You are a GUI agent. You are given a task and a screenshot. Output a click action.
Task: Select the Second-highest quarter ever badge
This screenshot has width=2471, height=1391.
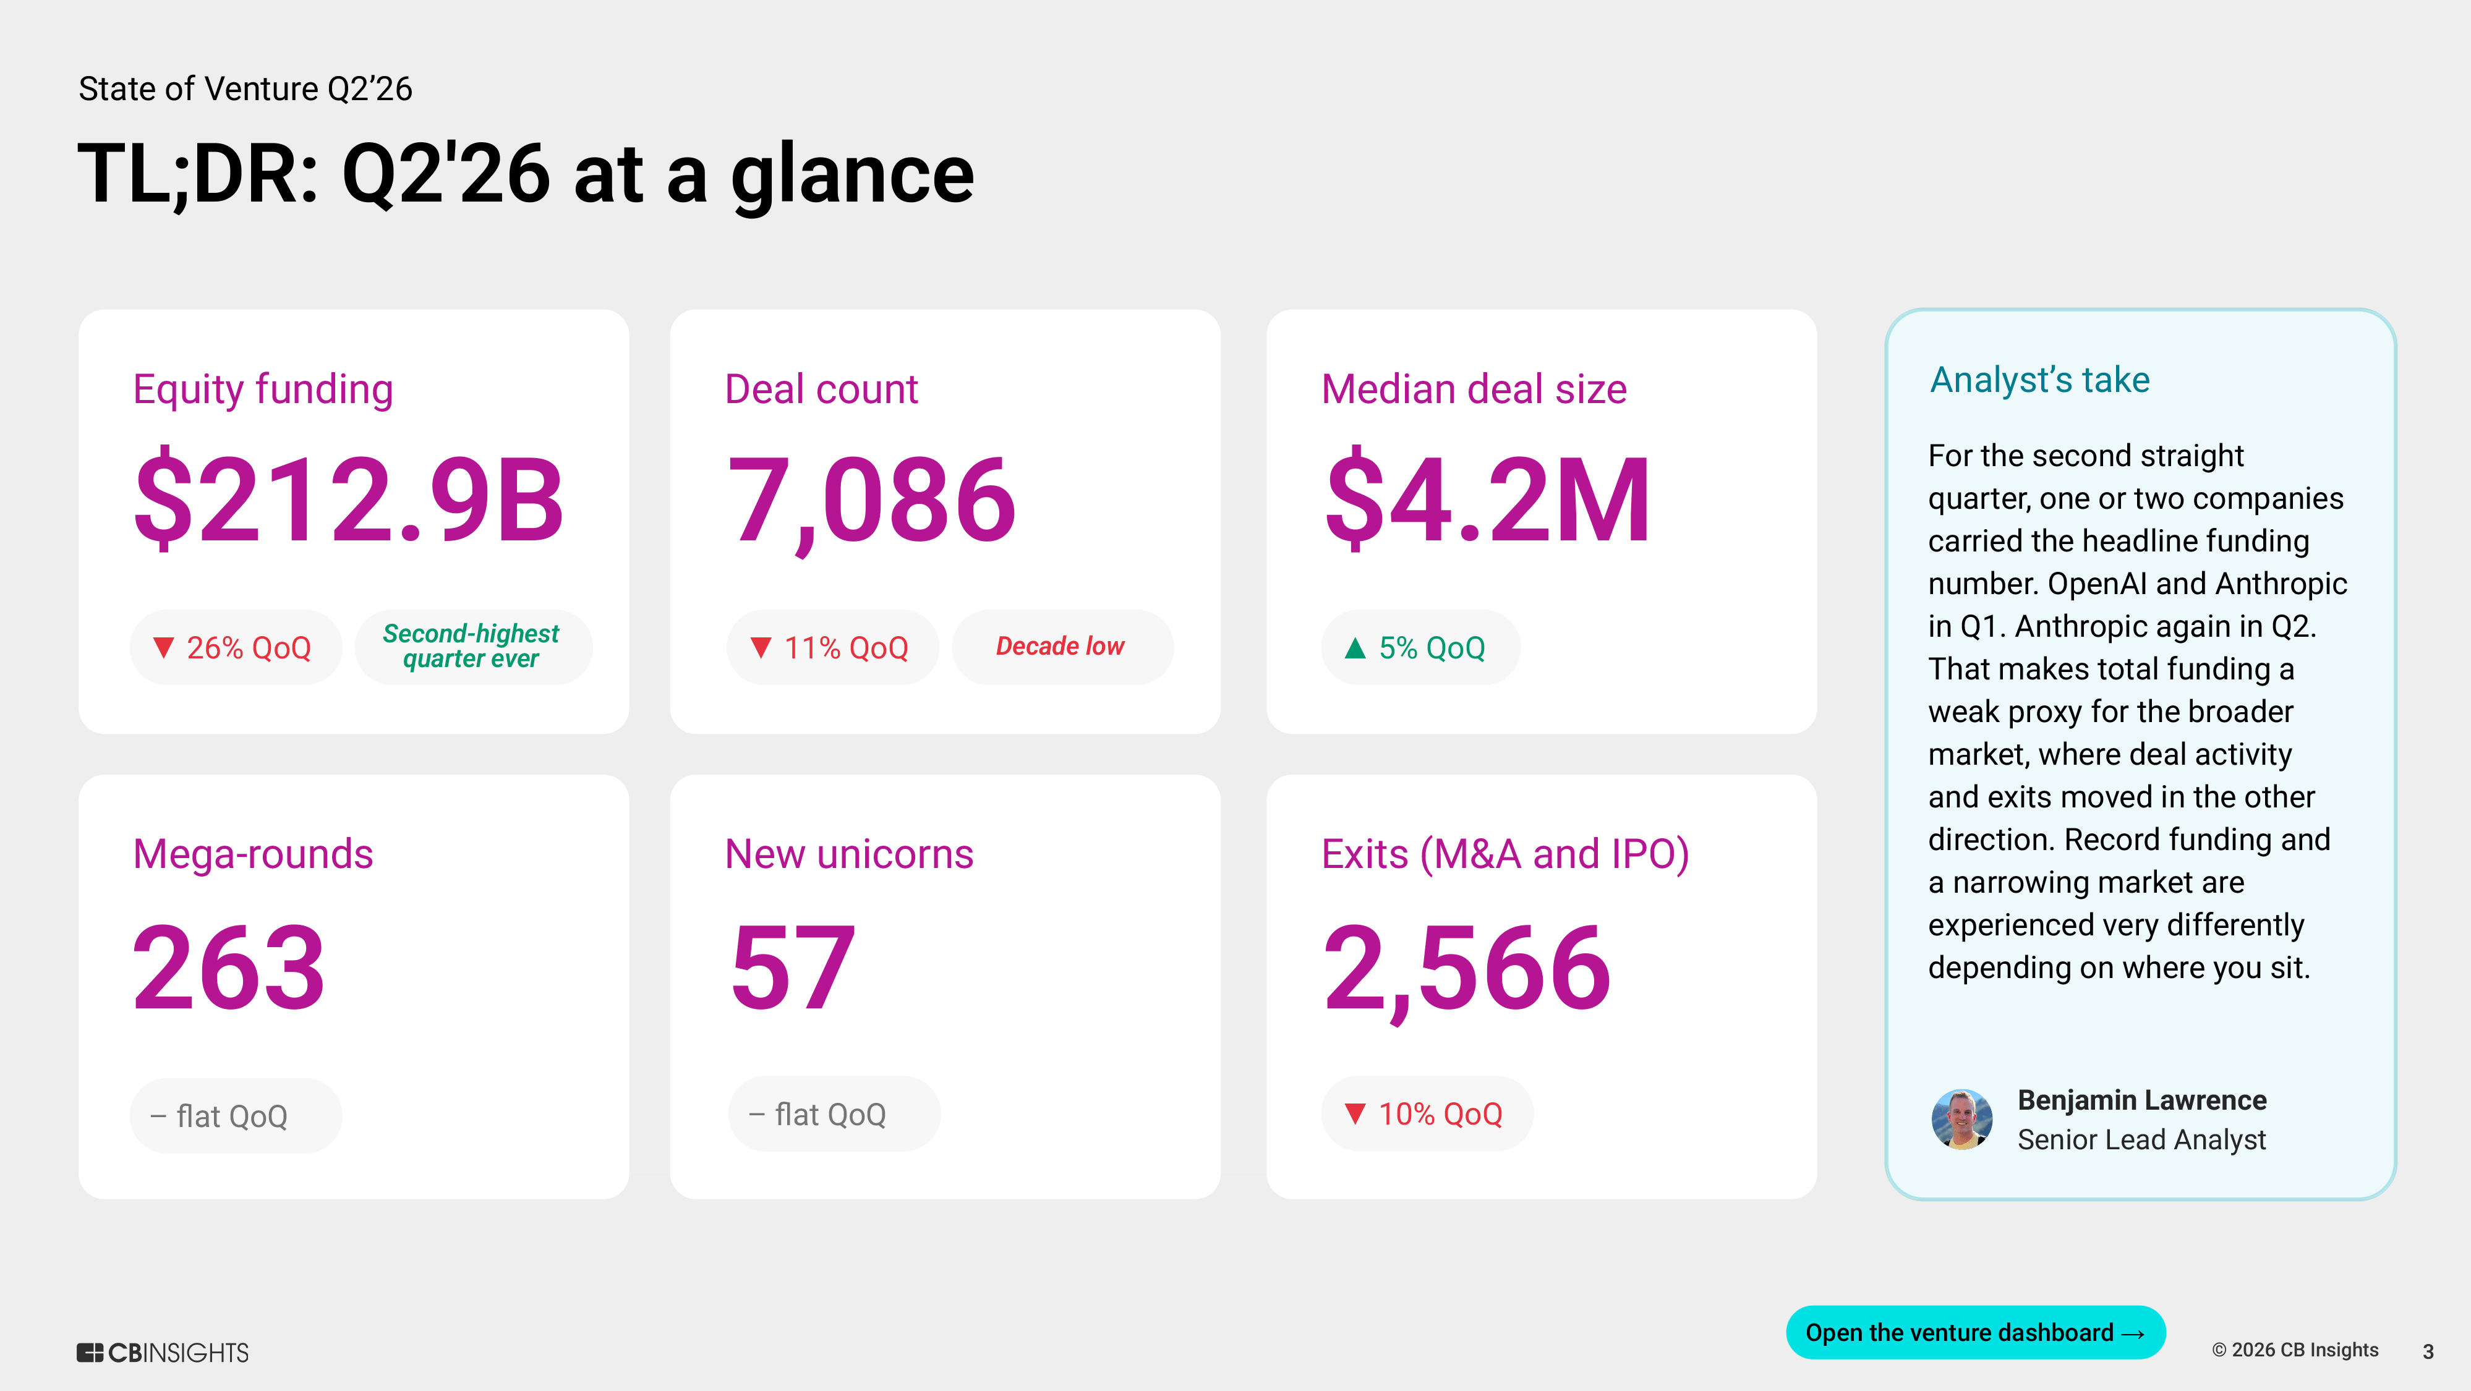point(473,647)
